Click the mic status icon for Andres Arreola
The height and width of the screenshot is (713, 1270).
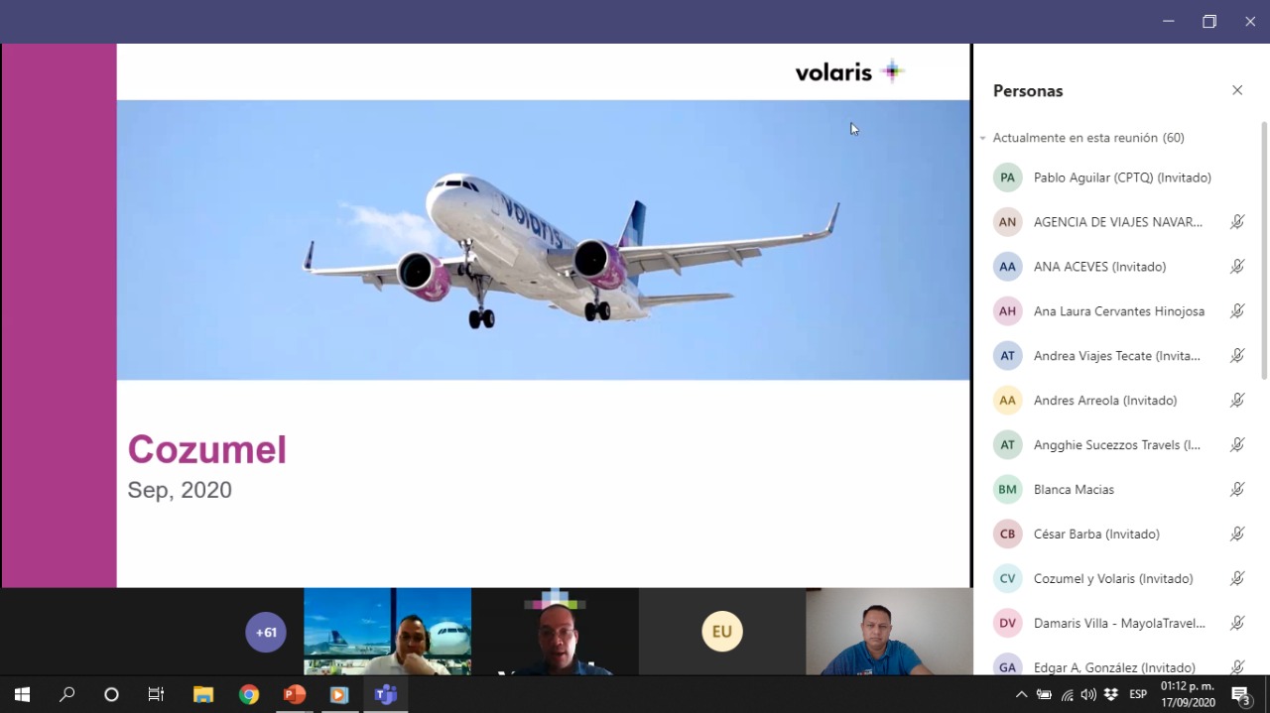coord(1237,400)
